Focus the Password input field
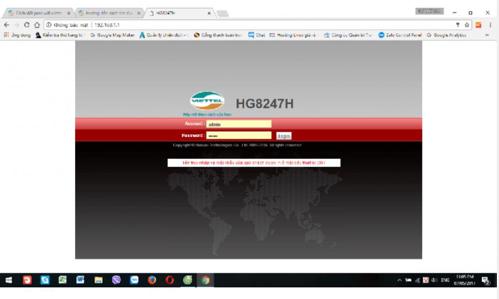The image size is (499, 299). click(x=239, y=135)
